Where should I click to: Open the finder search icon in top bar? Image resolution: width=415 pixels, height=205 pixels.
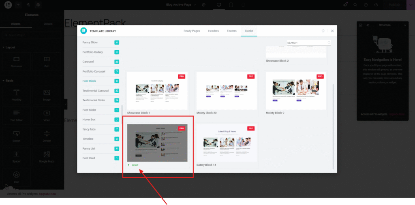[356, 5]
